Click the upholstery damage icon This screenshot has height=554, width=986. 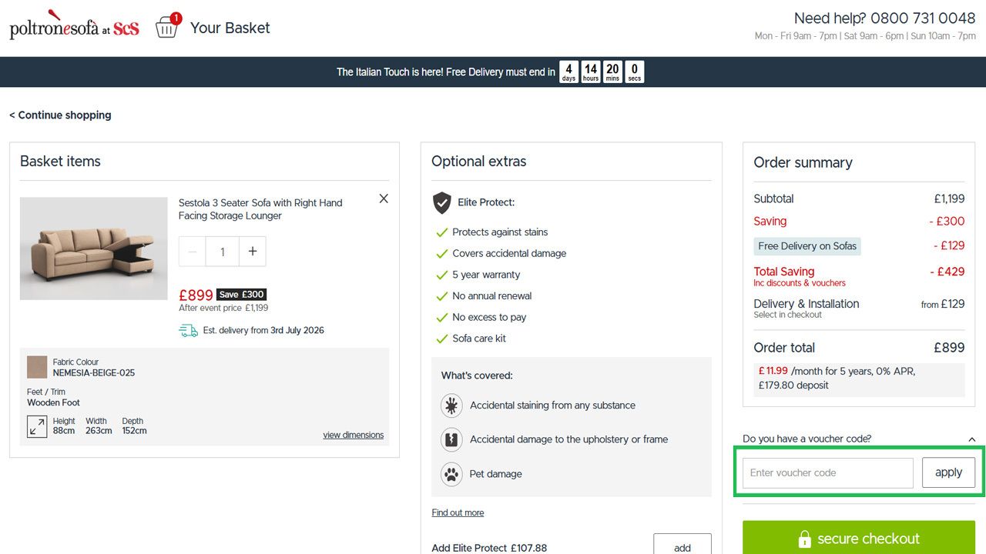(x=451, y=439)
